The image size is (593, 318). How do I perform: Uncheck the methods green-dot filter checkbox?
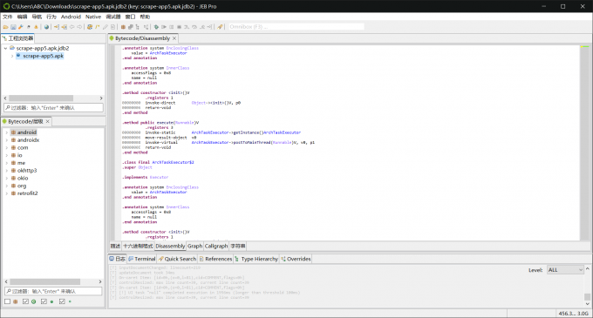pyautogui.click(x=44, y=301)
